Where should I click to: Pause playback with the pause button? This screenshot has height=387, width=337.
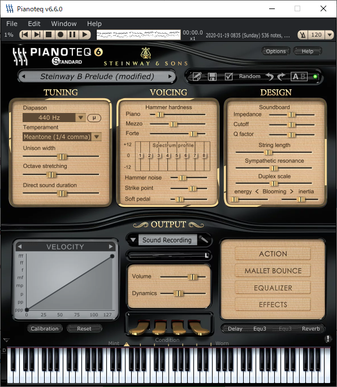pos(72,35)
